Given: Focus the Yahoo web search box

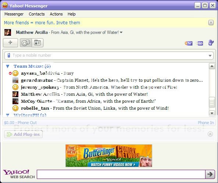Looking at the screenshot, I should click(x=121, y=174).
